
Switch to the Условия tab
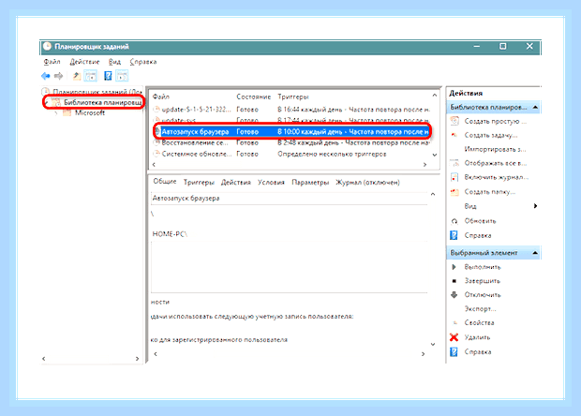271,183
